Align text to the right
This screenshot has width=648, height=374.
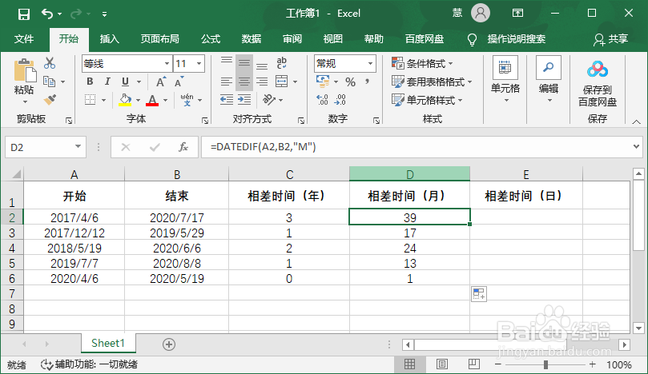tap(262, 82)
